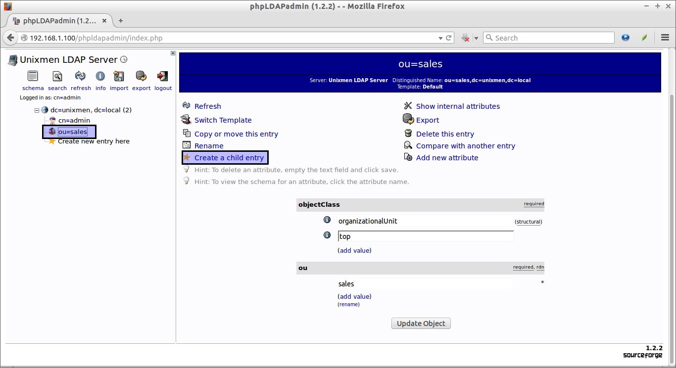
Task: Click the Update Object button
Action: [x=421, y=323]
